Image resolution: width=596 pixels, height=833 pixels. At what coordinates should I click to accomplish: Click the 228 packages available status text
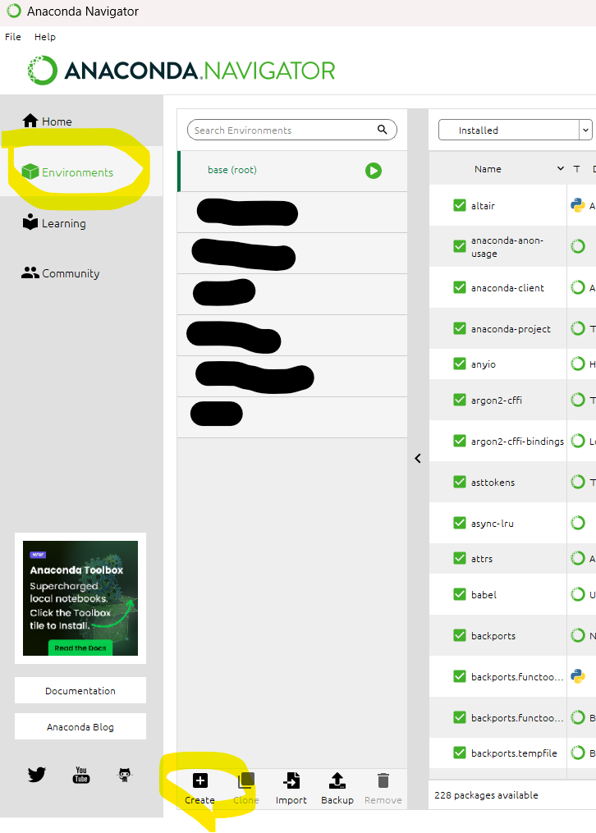pyautogui.click(x=486, y=794)
